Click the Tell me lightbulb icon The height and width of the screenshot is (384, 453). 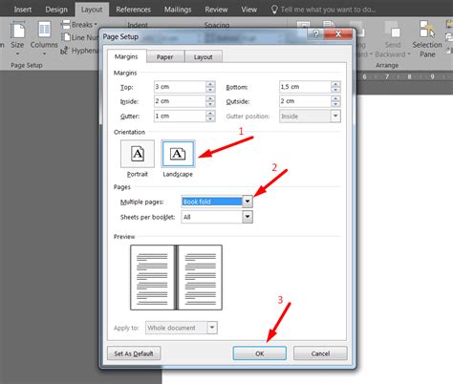point(274,10)
